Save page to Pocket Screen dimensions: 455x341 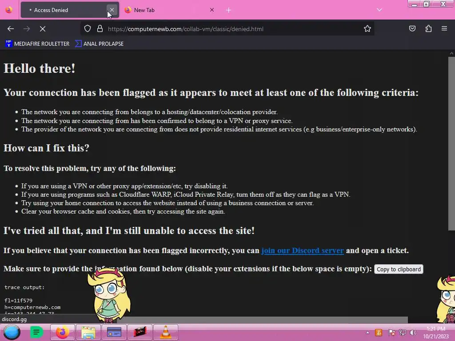point(412,29)
